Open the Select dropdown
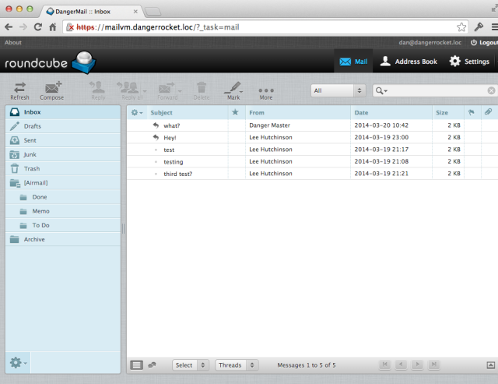The width and height of the screenshot is (498, 384). (x=190, y=365)
